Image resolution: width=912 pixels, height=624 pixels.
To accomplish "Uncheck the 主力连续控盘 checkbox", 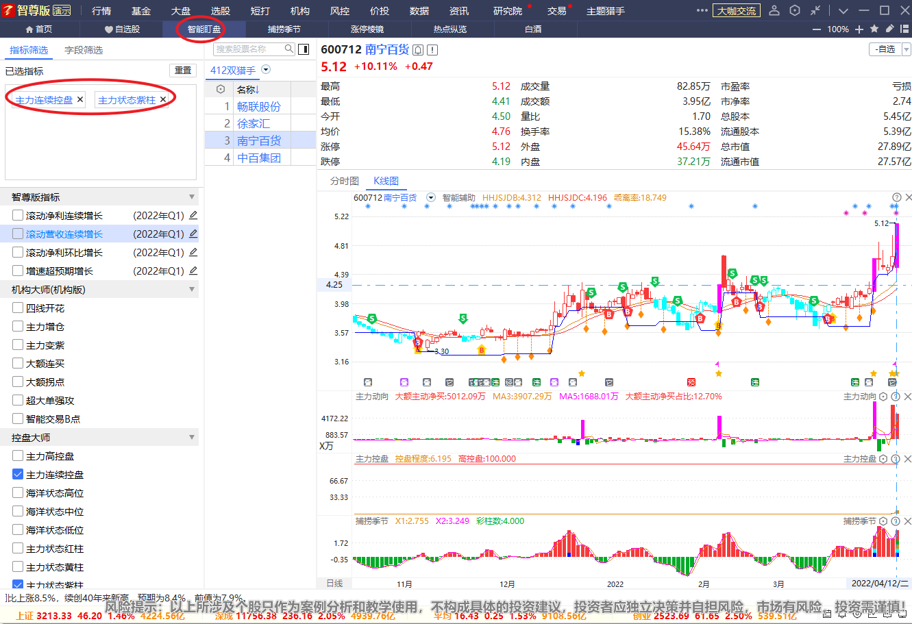I will point(18,474).
